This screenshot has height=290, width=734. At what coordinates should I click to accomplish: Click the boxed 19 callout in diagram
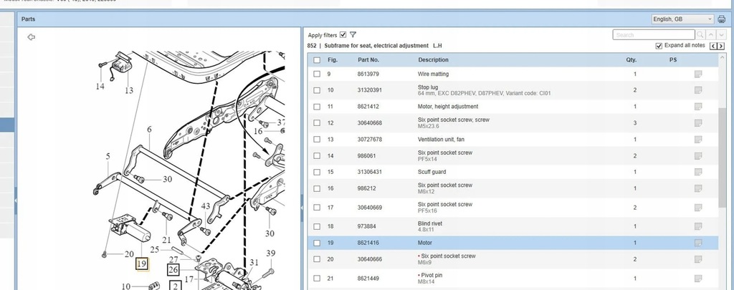click(142, 264)
